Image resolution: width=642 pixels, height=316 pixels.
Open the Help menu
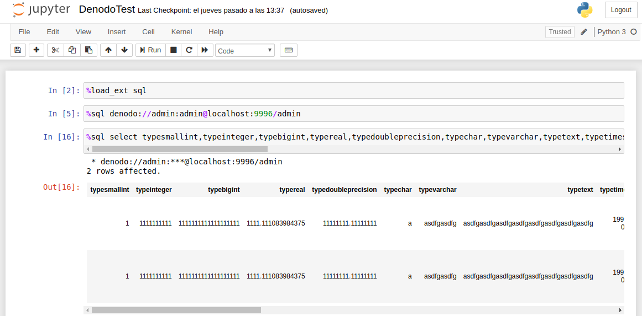click(x=216, y=32)
